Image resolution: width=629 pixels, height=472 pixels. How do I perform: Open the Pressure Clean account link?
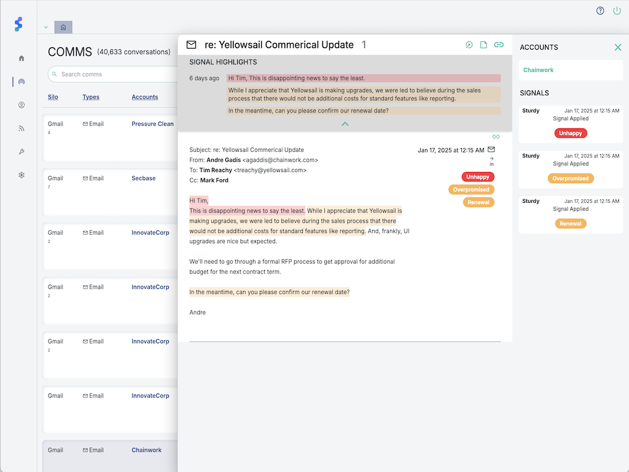[x=152, y=124]
